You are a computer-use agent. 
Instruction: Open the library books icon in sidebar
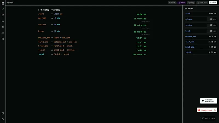[x=3, y=21]
